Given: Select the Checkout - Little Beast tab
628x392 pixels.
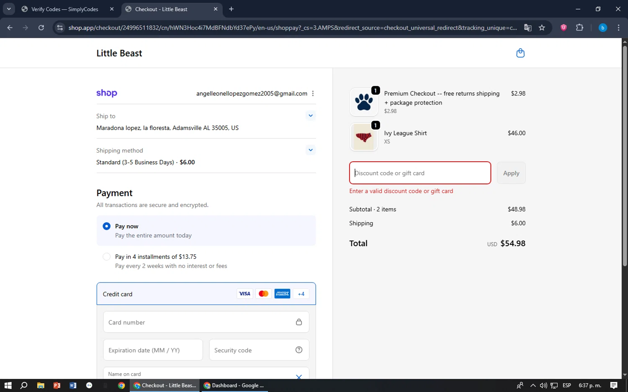Looking at the screenshot, I should pyautogui.click(x=161, y=9).
